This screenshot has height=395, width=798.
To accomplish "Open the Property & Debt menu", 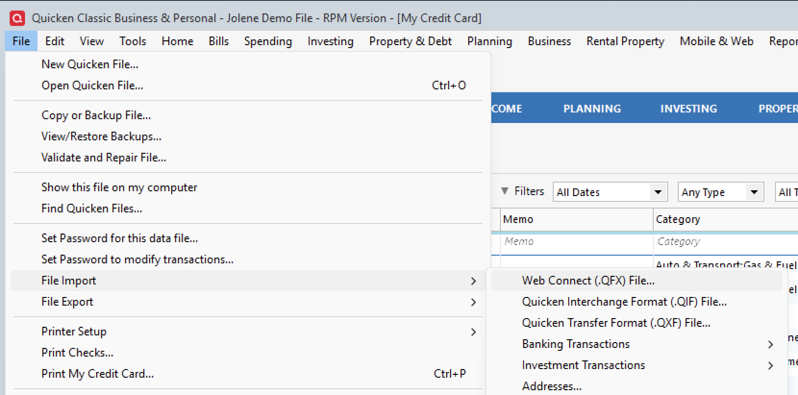I will 411,41.
